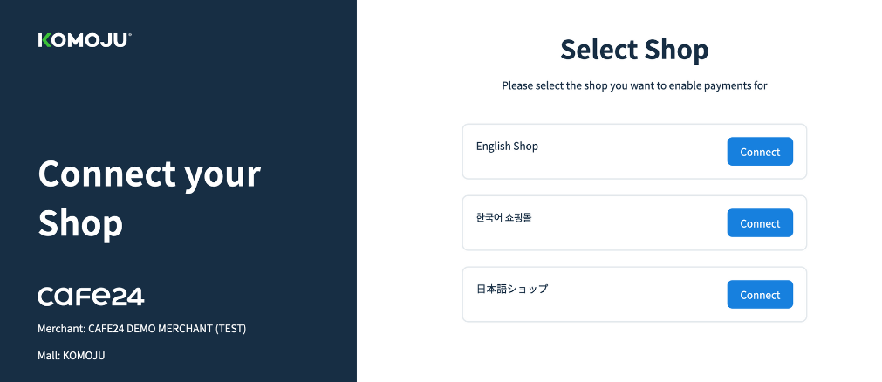The height and width of the screenshot is (382, 882).
Task: Click the 'Please select the shop' instruction text
Action: coord(634,86)
